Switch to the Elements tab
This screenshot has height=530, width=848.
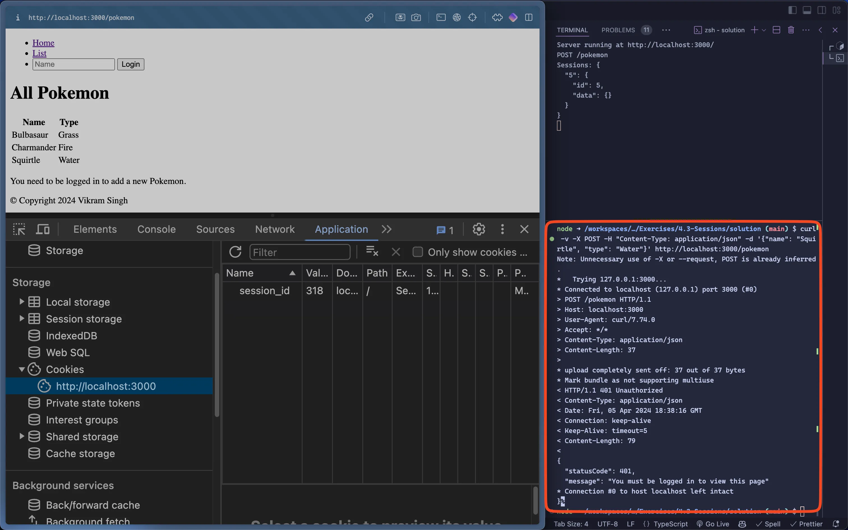tap(95, 229)
